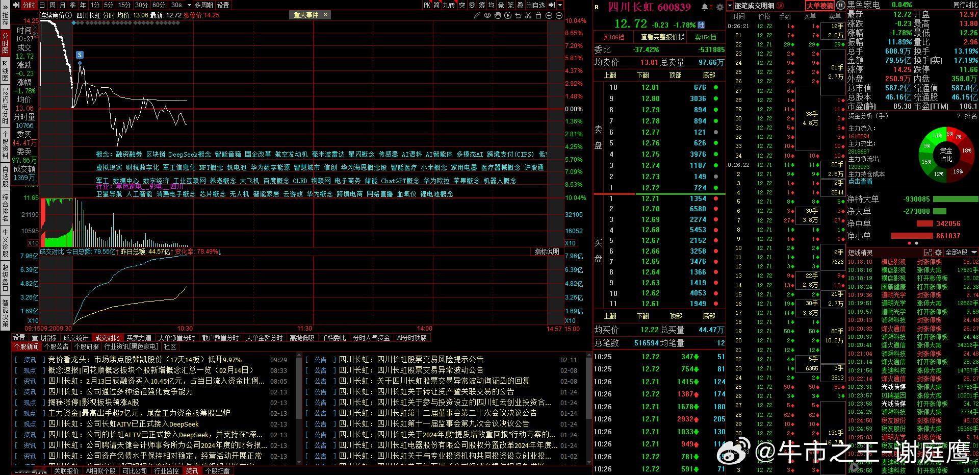Expand the double-chevron at left sidebar top
Image resolution: width=979 pixels, height=475 pixels.
point(5,7)
